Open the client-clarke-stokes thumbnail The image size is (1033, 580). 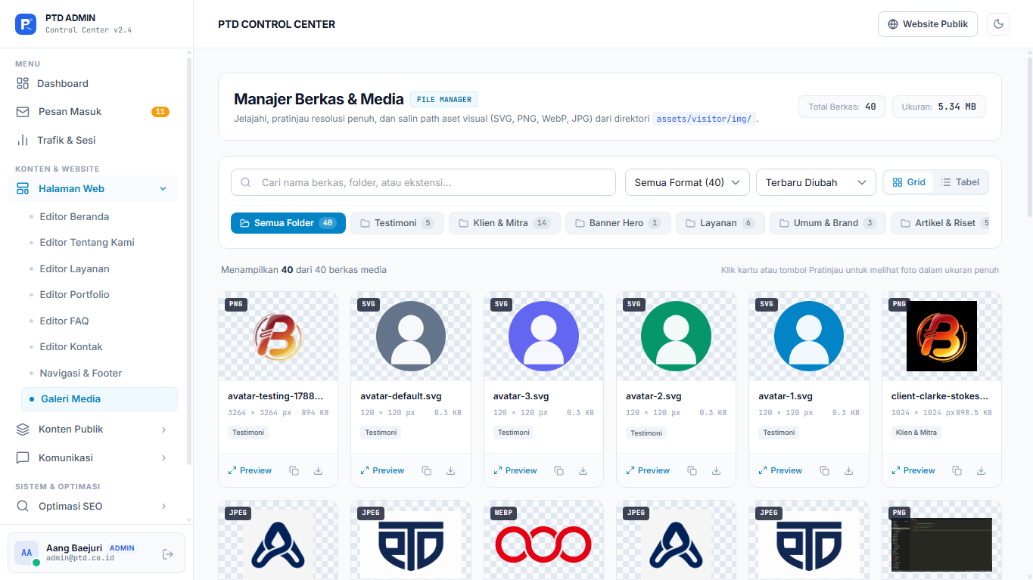(942, 337)
